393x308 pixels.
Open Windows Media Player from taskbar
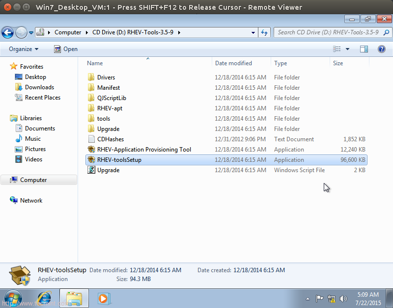[103, 298]
